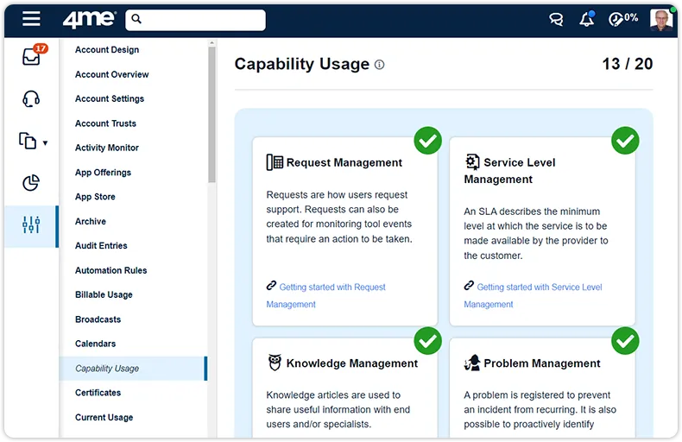Click the Request Management card title
The image size is (682, 442).
click(x=344, y=162)
